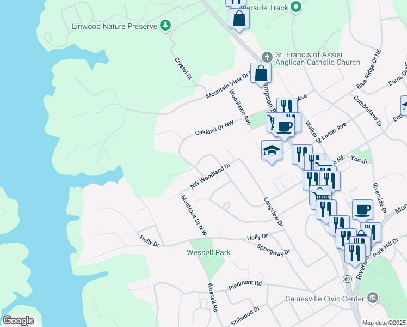Click the Linwood Nature Preserve label
The width and height of the screenshot is (407, 327).
114,26
